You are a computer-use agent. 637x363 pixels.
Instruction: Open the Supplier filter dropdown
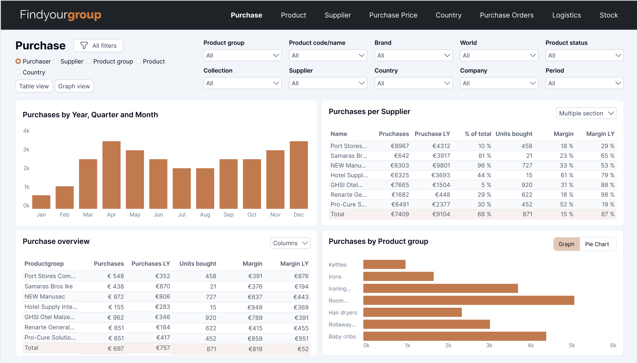coord(328,83)
